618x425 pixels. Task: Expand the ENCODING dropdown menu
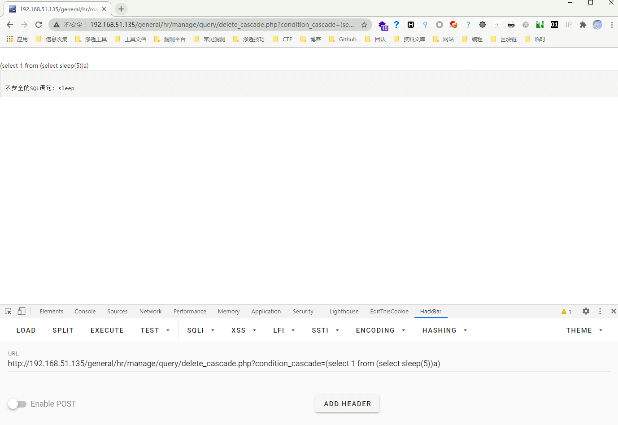pyautogui.click(x=380, y=330)
